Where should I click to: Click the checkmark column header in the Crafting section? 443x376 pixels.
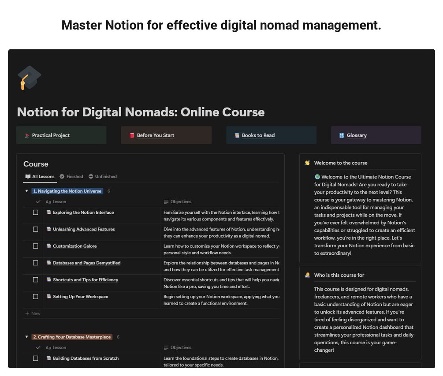tap(38, 348)
